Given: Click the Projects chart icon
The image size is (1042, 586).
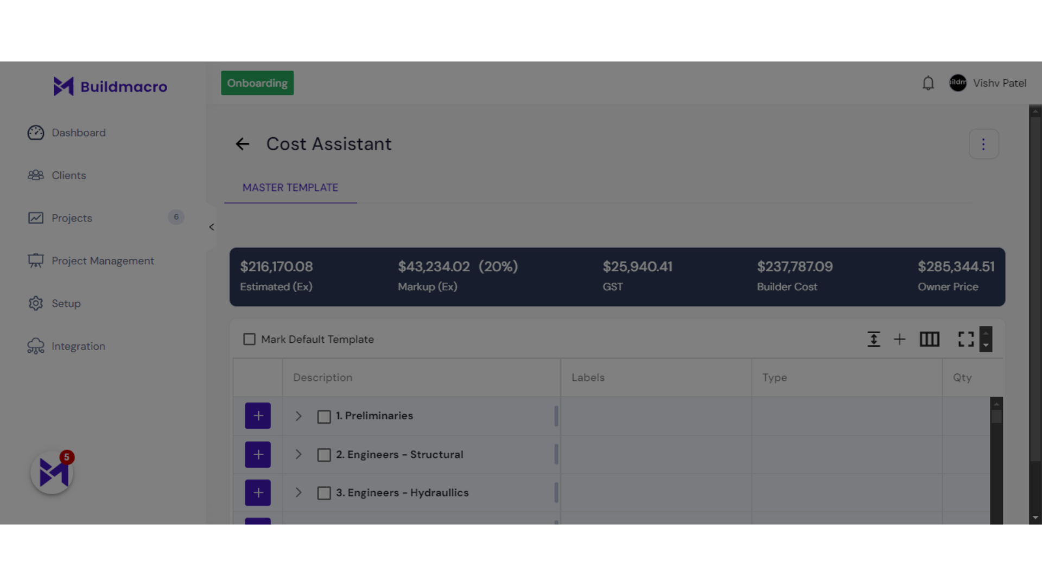Looking at the screenshot, I should pyautogui.click(x=36, y=218).
